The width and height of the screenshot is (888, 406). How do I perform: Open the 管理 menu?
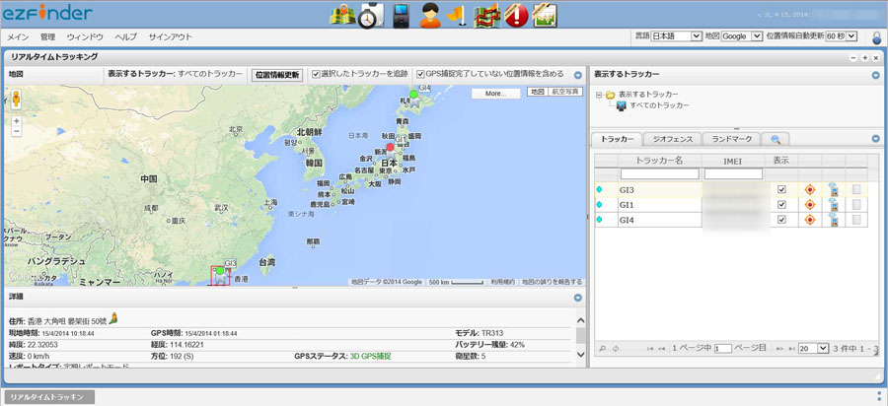(x=48, y=37)
